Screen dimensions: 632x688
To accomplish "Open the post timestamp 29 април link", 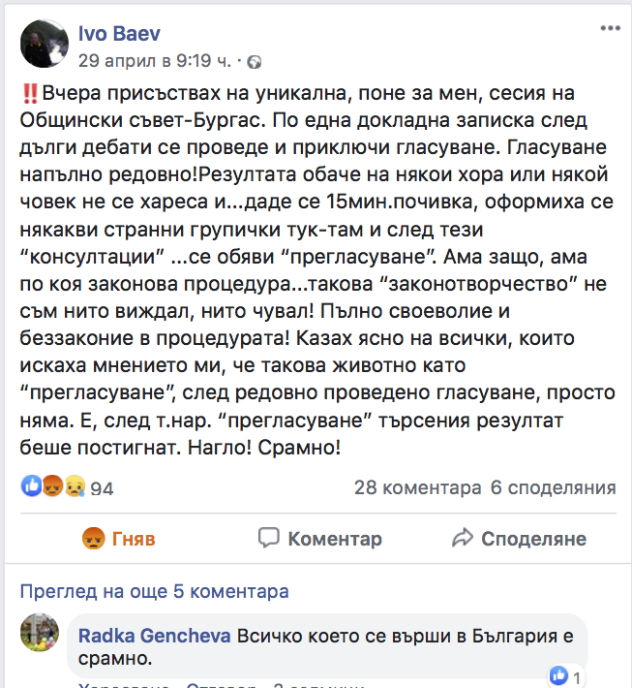I will [153, 61].
